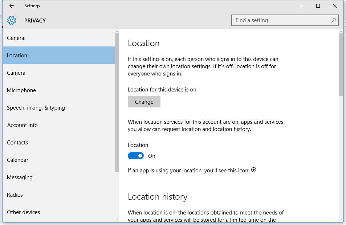Image resolution: width=346 pixels, height=225 pixels.
Task: Select Account info in the sidebar
Action: (23, 125)
